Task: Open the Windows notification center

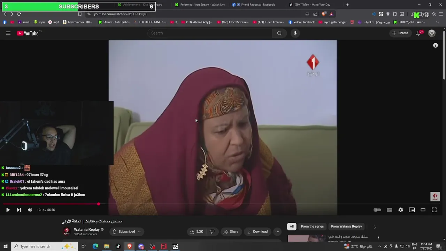Action: pyautogui.click(x=439, y=246)
